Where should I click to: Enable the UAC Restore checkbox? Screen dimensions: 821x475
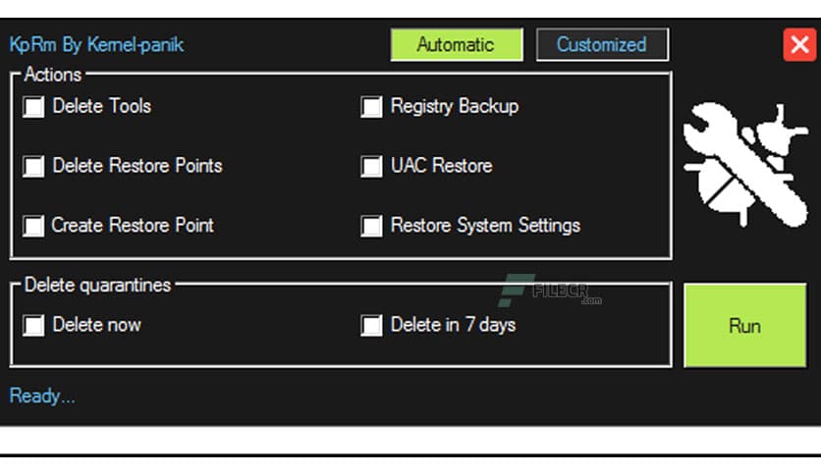pyautogui.click(x=371, y=167)
